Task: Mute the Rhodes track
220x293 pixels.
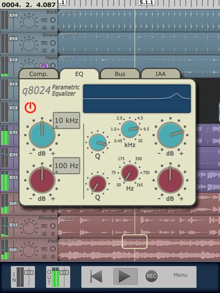Action: (44, 234)
